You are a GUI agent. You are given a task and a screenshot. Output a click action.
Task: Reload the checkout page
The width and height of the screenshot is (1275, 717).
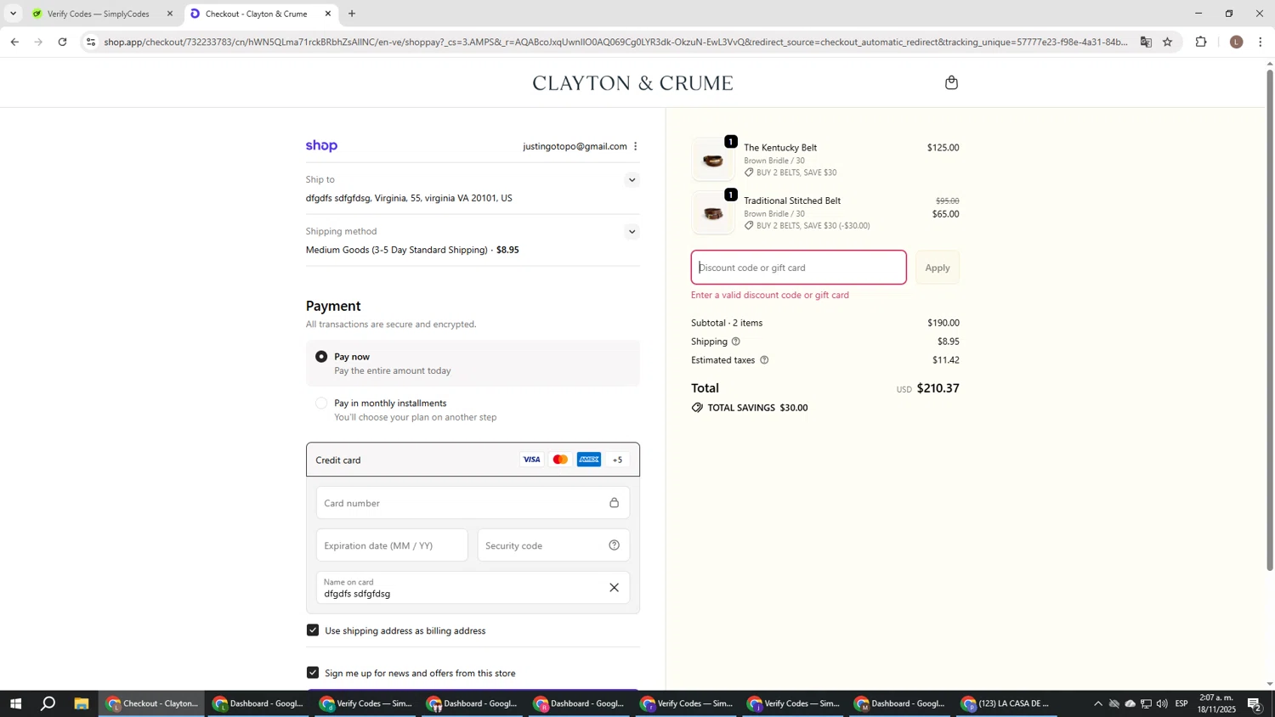pos(63,42)
